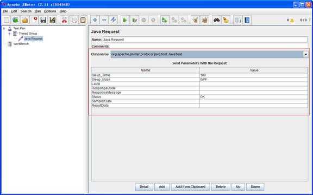
Task: Click the Up button
Action: pos(238,187)
